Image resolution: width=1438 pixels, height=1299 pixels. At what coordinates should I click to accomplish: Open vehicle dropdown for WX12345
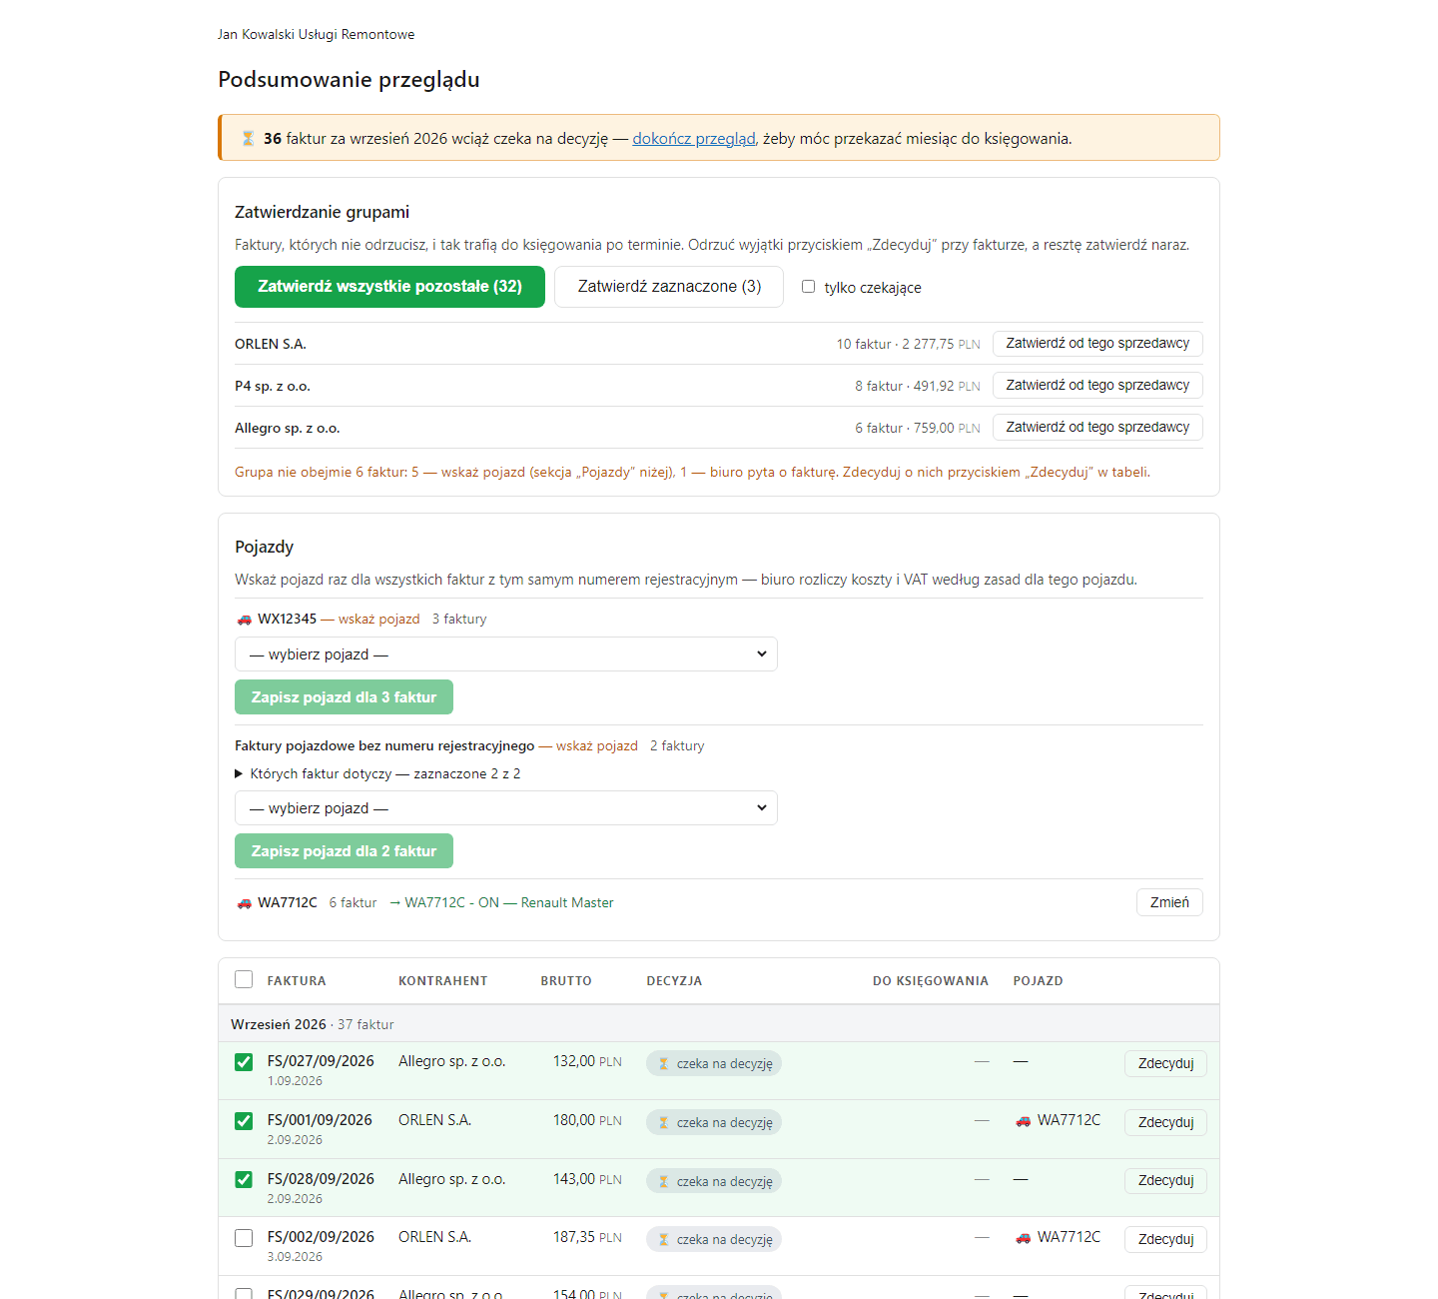[506, 654]
